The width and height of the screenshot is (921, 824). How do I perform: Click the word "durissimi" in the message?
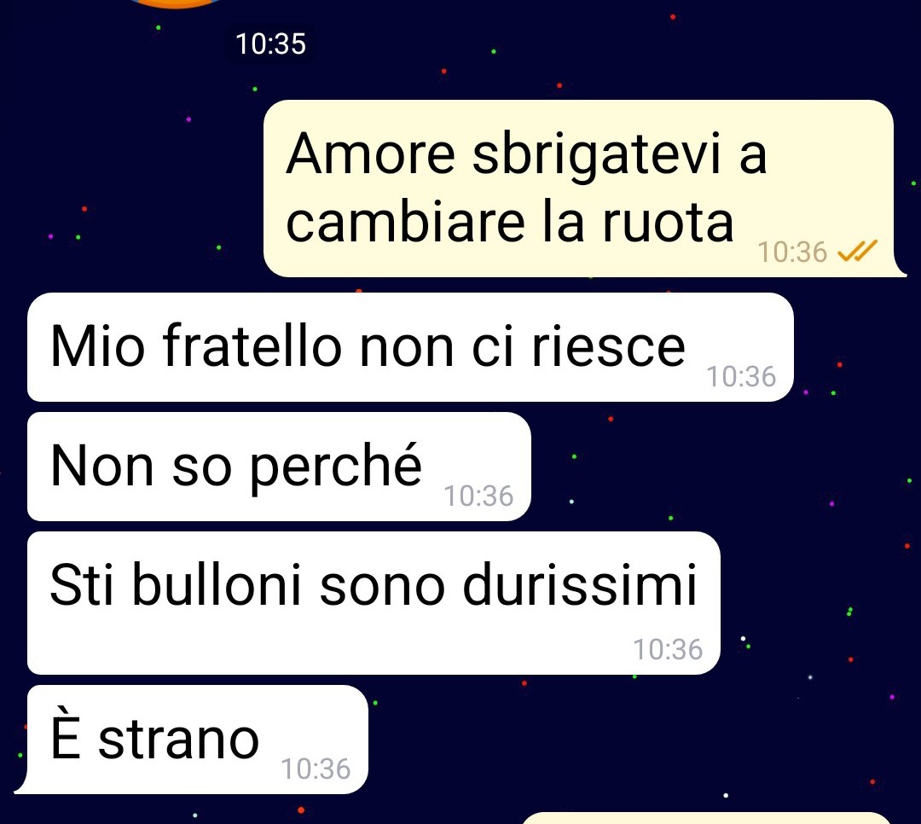pos(580,585)
